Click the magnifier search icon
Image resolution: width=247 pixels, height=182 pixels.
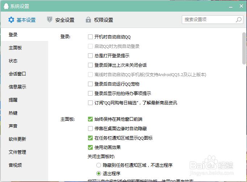point(239,20)
